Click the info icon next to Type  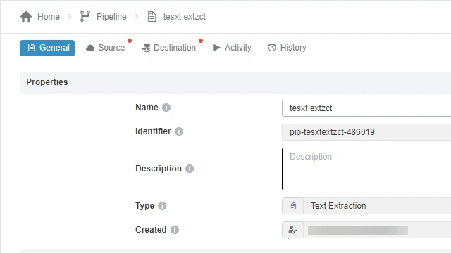[x=162, y=206]
